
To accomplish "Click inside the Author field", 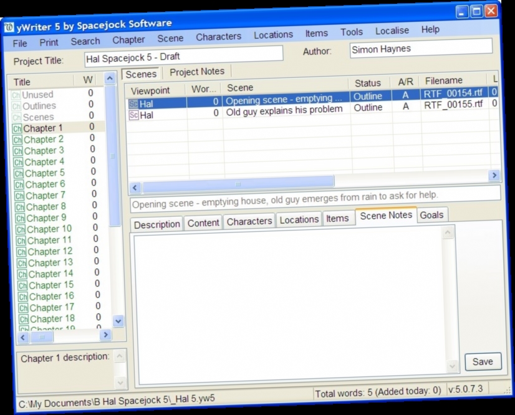I will [421, 49].
